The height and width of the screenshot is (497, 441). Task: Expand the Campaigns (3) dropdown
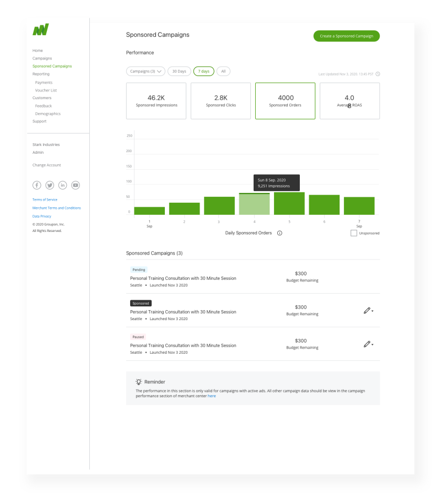pos(146,71)
